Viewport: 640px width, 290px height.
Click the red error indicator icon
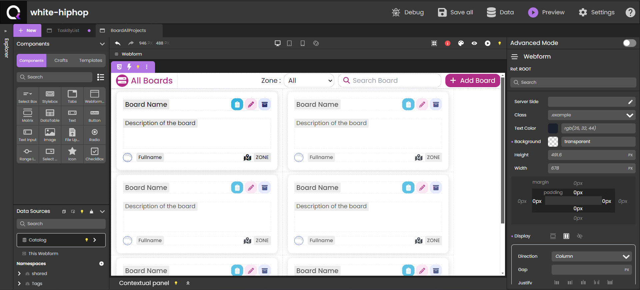pos(448,43)
